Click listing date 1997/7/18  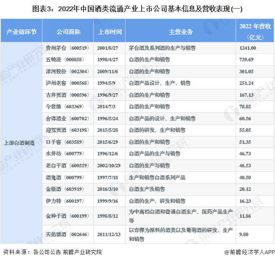point(108,178)
